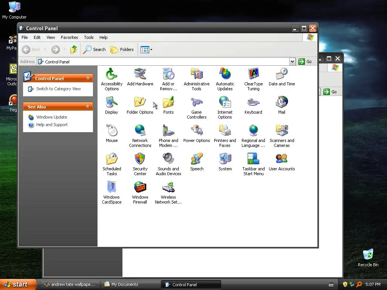The height and width of the screenshot is (290, 387).
Task: Click Go button in background window
Action: 330,92
